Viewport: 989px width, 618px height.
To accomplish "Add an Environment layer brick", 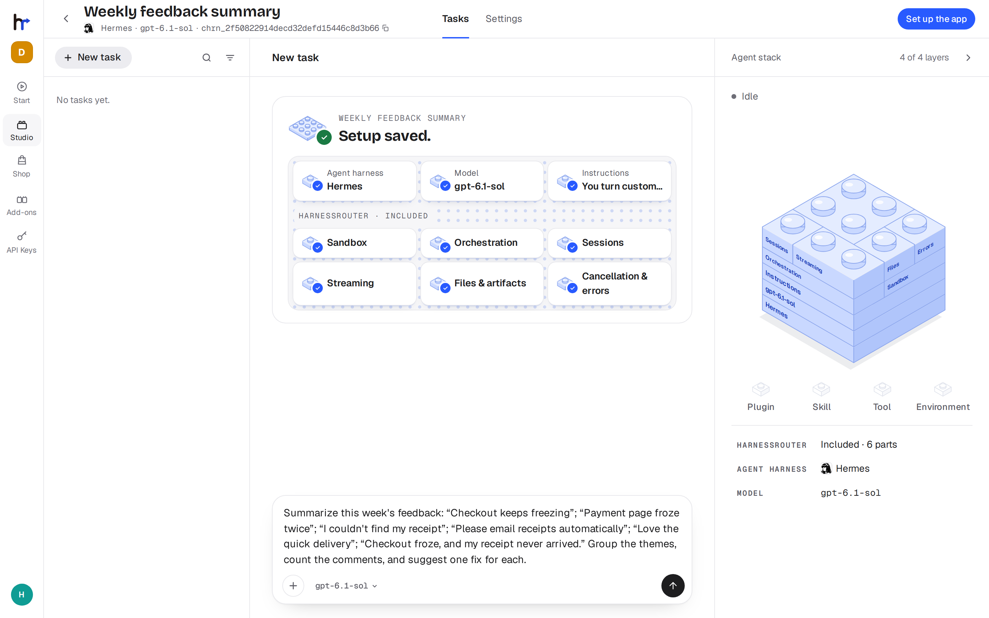I will pos(943,397).
